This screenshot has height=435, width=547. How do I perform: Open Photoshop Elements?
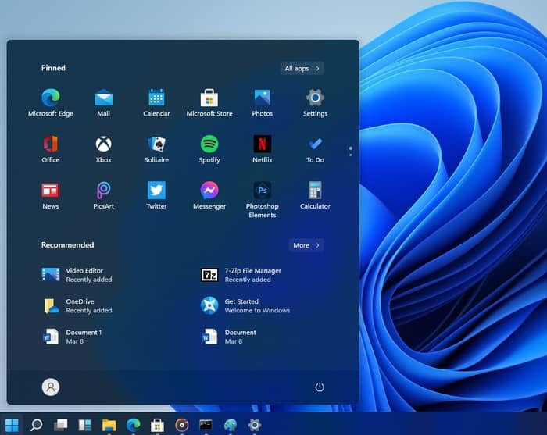click(263, 191)
